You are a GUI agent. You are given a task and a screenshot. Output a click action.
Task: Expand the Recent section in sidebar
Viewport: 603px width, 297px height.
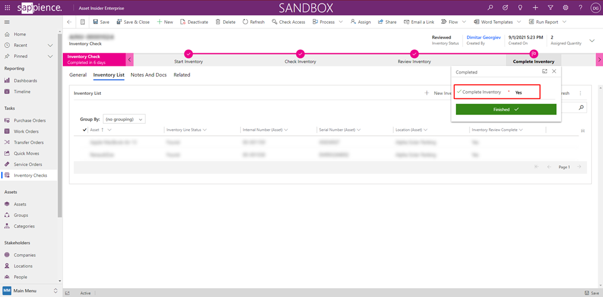tap(50, 45)
